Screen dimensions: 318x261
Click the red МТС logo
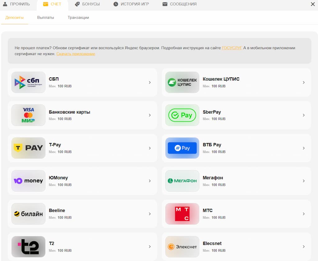tap(182, 214)
